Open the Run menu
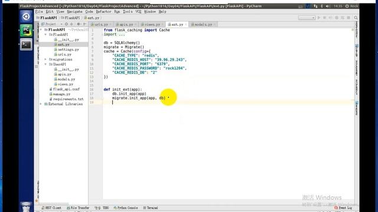 tap(117, 12)
